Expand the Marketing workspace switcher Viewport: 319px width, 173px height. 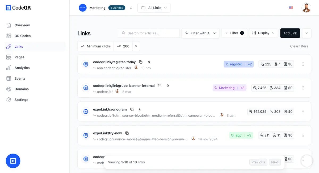131,8
